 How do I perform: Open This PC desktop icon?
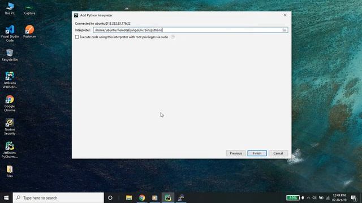tap(10, 8)
